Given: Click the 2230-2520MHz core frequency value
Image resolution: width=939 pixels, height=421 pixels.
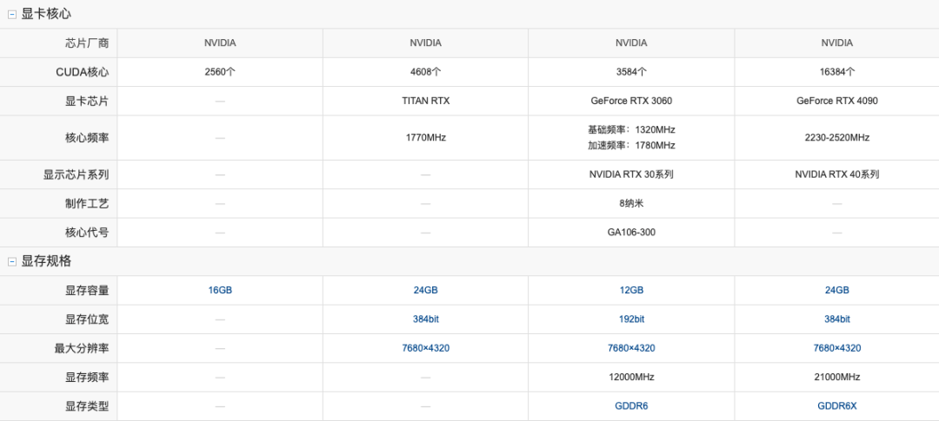Looking at the screenshot, I should (x=836, y=137).
